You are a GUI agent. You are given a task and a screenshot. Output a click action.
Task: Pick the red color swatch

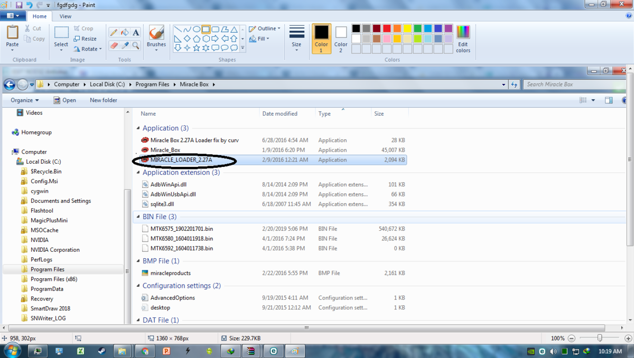pyautogui.click(x=387, y=29)
